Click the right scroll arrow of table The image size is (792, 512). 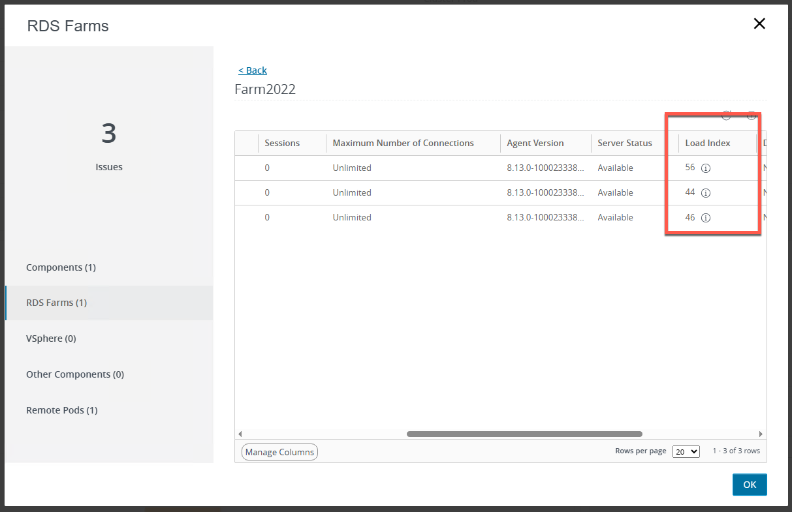click(x=761, y=434)
